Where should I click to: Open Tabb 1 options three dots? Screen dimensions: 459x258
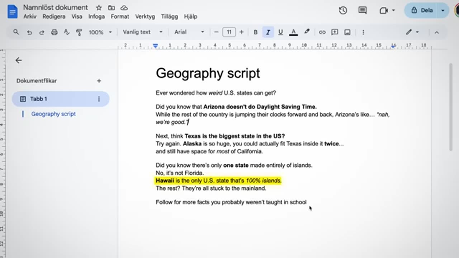[x=99, y=99]
